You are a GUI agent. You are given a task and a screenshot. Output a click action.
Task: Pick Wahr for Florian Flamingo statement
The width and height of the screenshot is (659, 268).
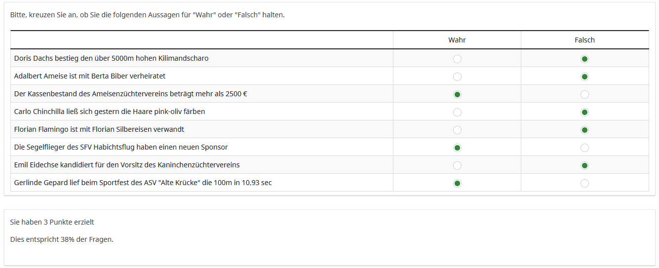(x=457, y=130)
